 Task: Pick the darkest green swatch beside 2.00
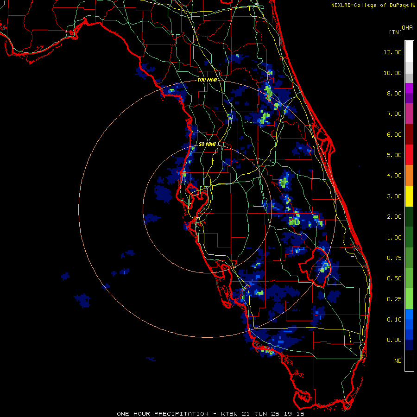(x=409, y=216)
